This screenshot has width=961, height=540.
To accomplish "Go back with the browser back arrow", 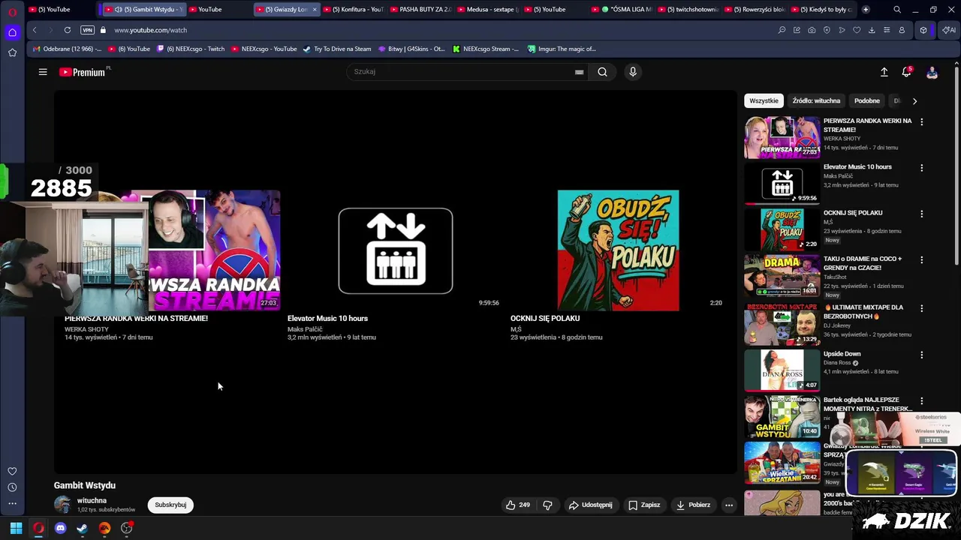I will click(x=35, y=30).
